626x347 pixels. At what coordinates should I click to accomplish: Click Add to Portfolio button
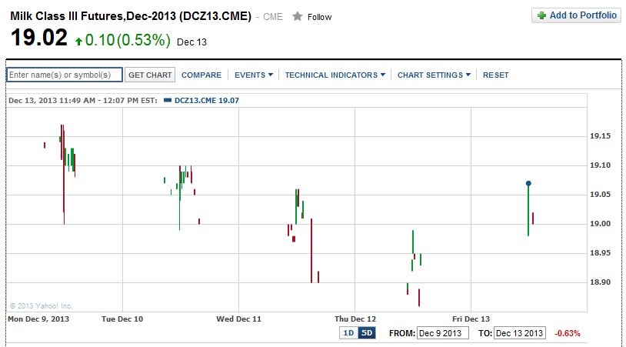click(576, 15)
